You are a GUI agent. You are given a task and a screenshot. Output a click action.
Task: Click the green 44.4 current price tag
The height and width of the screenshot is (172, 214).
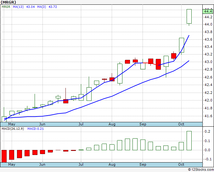click(208, 11)
